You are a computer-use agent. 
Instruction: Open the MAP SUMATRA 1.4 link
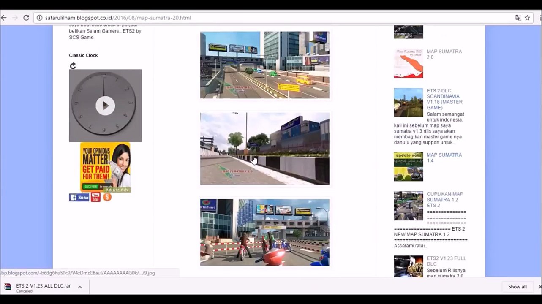[x=444, y=157]
